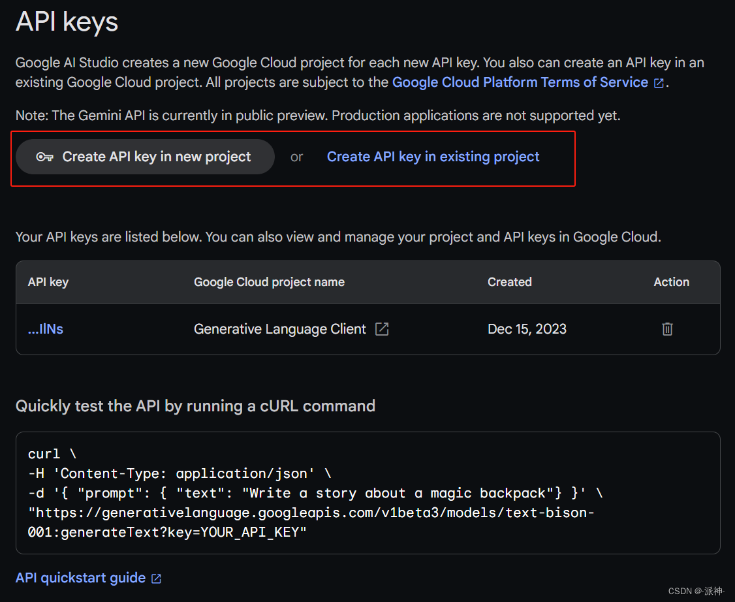The image size is (735, 602).
Task: Click the Content-Type header line in code
Action: coord(180,473)
